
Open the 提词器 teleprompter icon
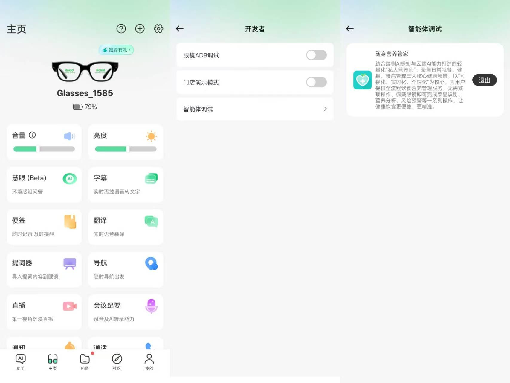pos(70,264)
